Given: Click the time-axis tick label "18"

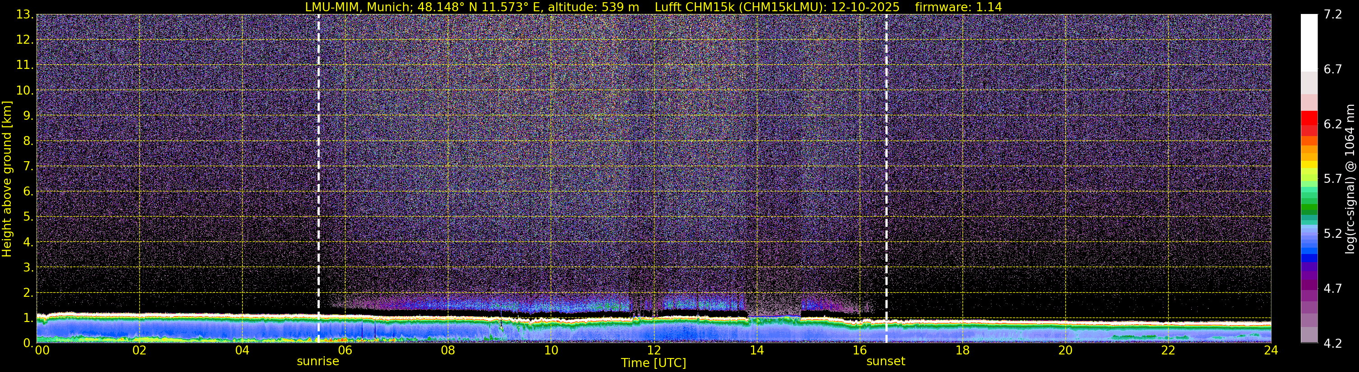Looking at the screenshot, I should tap(962, 351).
